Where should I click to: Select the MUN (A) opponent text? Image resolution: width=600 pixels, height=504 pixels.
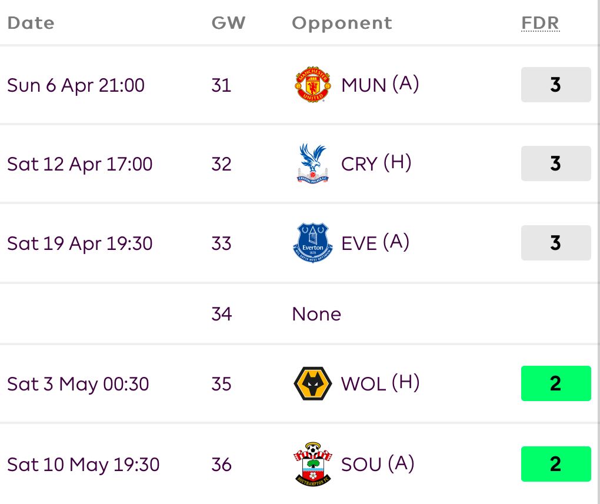click(x=380, y=85)
